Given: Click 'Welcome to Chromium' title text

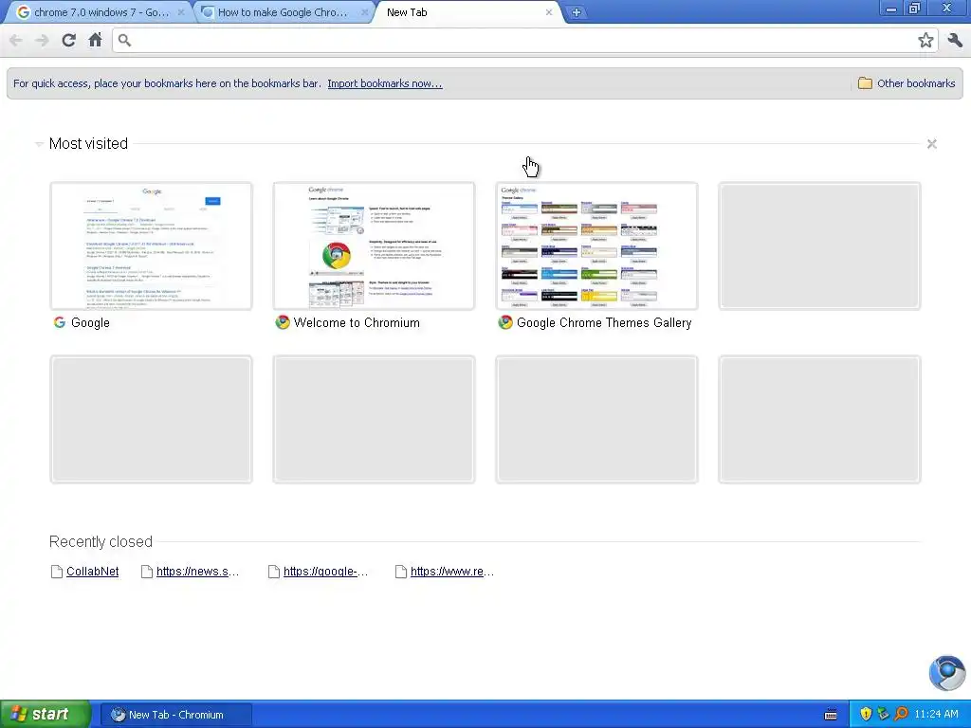Looking at the screenshot, I should click(x=357, y=322).
